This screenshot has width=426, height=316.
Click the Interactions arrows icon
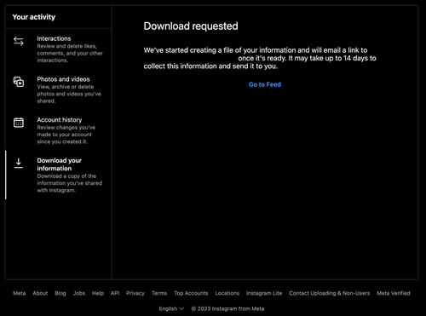(19, 42)
